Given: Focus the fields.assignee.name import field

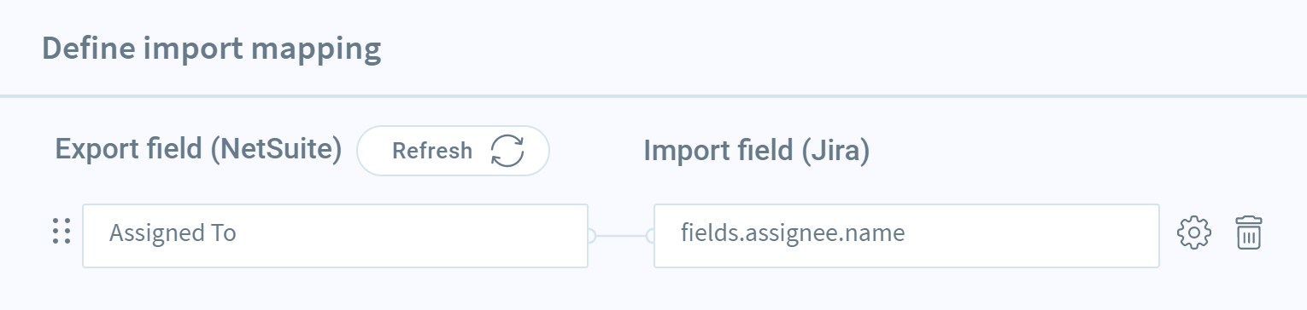Looking at the screenshot, I should tap(906, 235).
